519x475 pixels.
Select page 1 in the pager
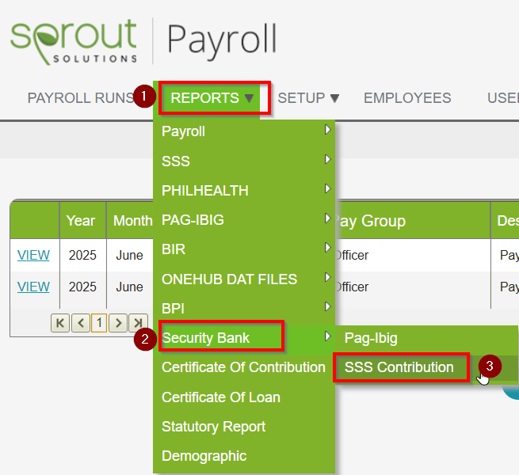coord(99,323)
